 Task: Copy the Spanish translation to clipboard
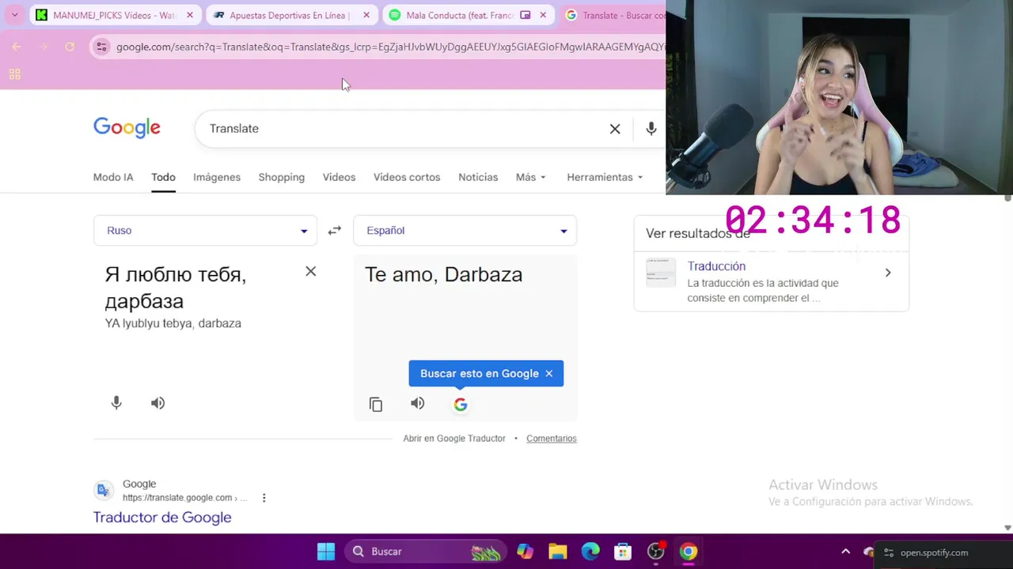coord(376,405)
